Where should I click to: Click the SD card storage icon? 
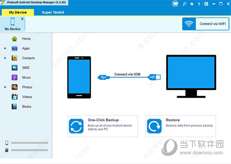coord(7,150)
